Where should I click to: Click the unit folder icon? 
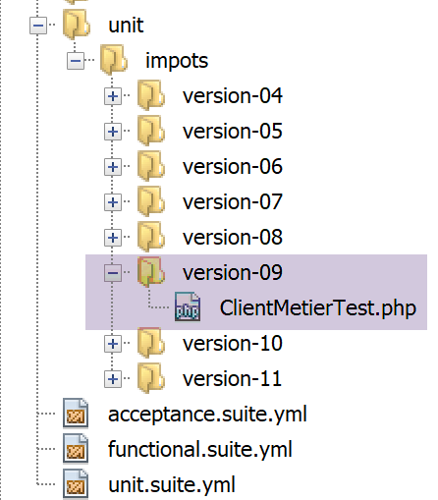[77, 25]
